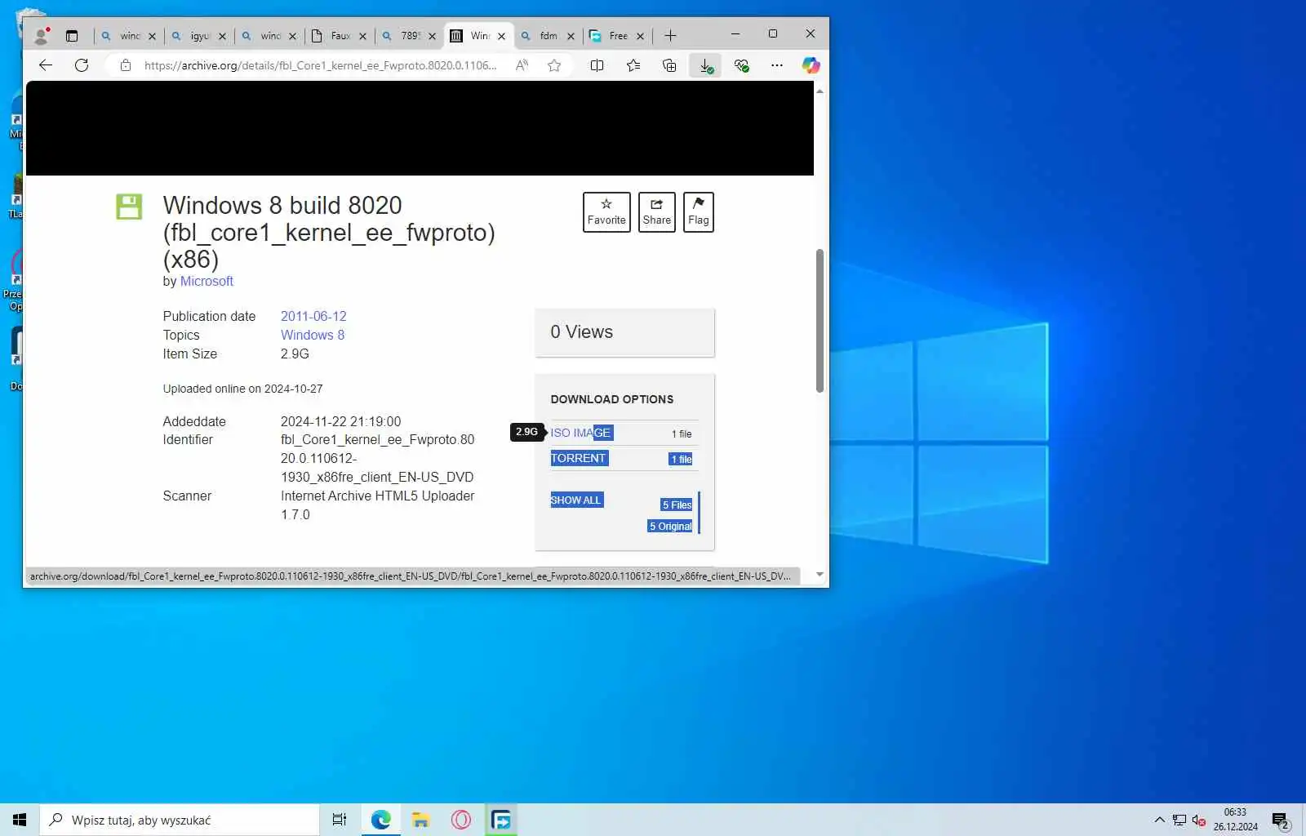
Task: Open the network tray icon
Action: tap(1179, 820)
